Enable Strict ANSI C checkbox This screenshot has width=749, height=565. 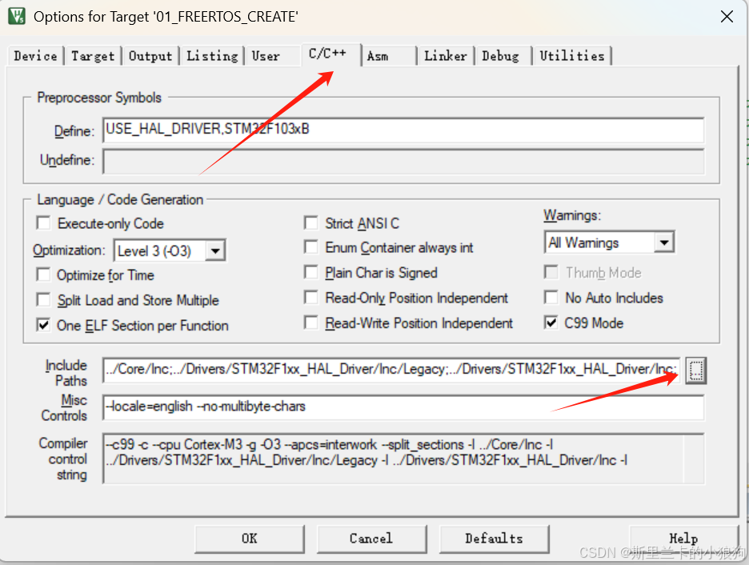coord(311,222)
